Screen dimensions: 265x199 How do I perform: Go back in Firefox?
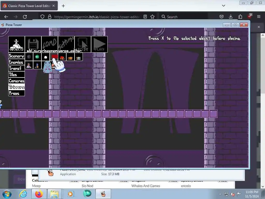tap(6, 17)
